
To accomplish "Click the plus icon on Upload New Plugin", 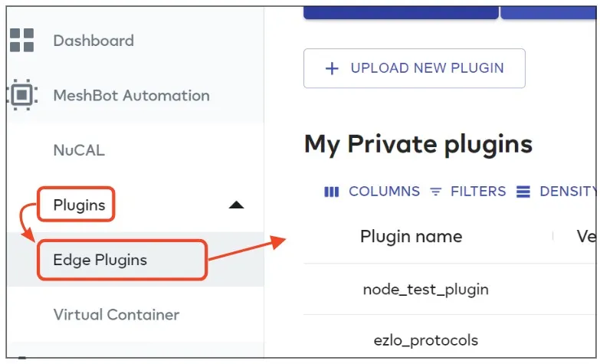I will click(x=332, y=68).
